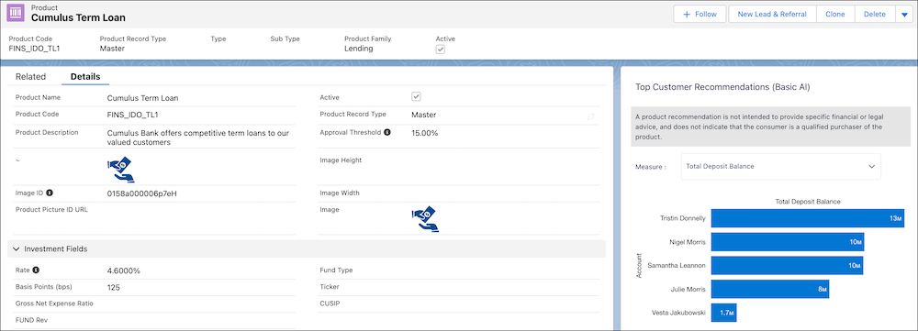
Task: Click the Vesta Jakubowski account label
Action: (x=678, y=313)
